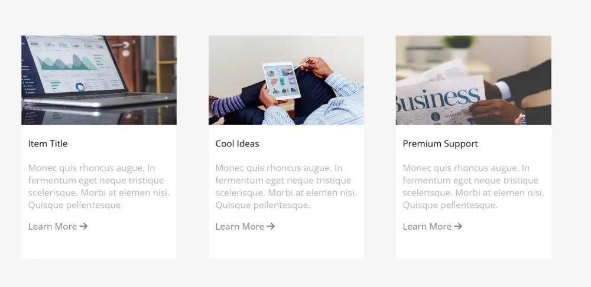
Task: Click arrow icon in Cool Ideas card
Action: tap(271, 226)
